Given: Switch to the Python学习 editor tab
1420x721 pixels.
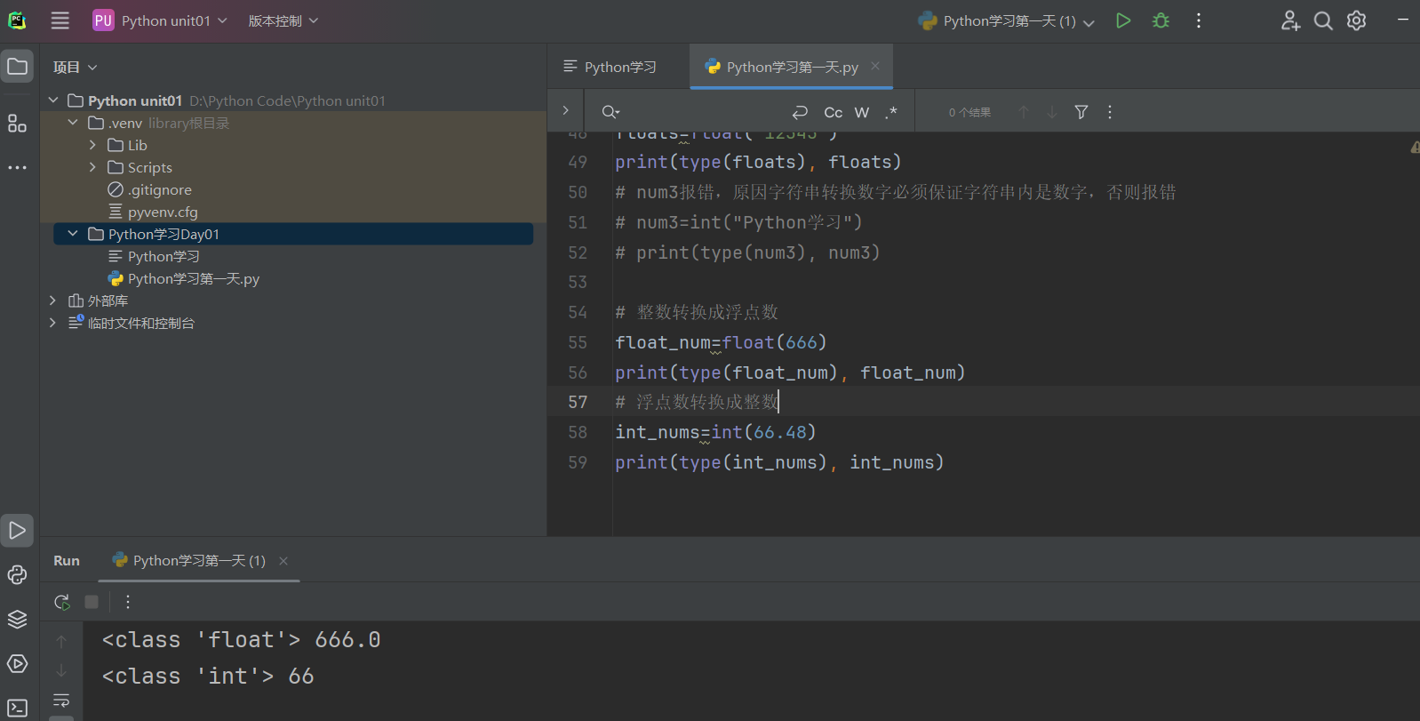Looking at the screenshot, I should point(610,67).
